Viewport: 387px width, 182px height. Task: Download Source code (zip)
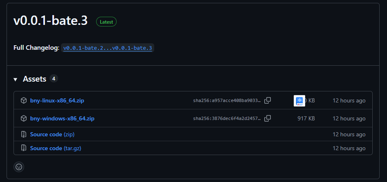coord(52,134)
